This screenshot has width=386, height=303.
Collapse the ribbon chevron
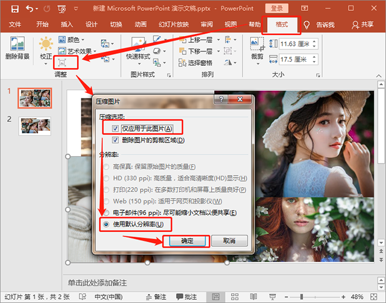coord(379,75)
